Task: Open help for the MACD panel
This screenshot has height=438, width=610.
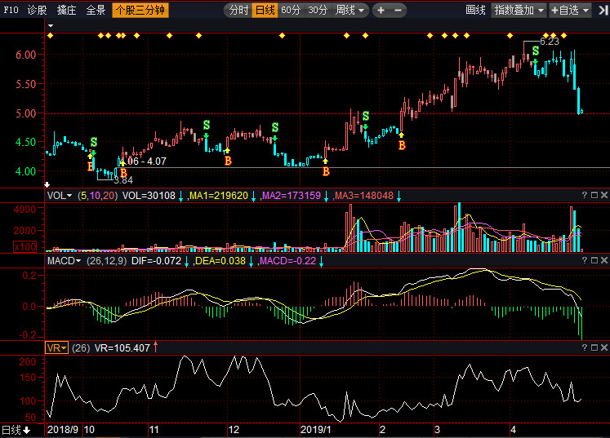Action: click(585, 260)
